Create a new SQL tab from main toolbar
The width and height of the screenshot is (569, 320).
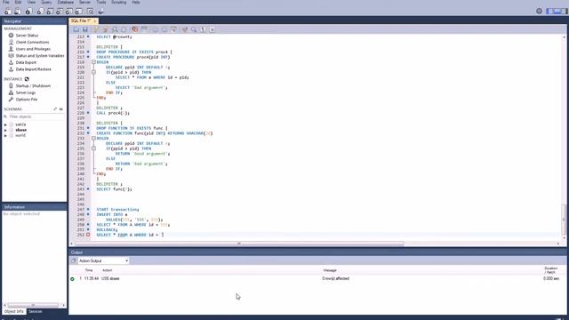(x=8, y=12)
